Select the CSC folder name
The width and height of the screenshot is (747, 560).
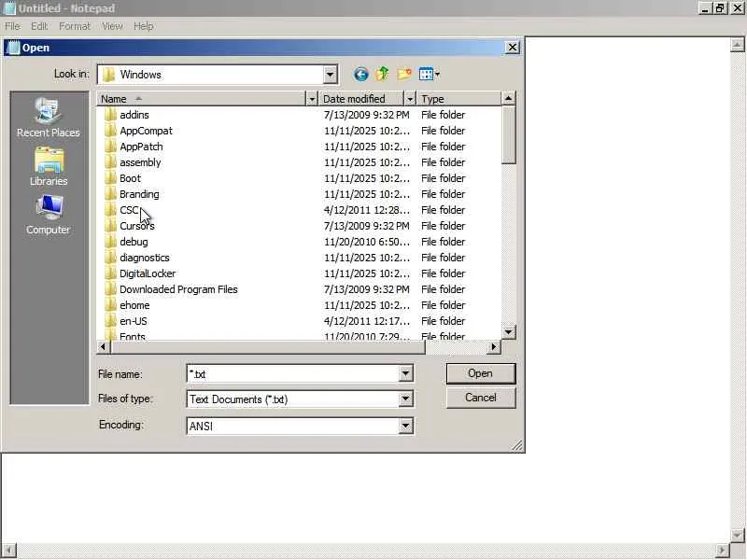tap(129, 210)
